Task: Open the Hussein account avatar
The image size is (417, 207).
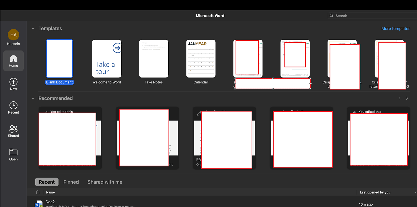Action: click(13, 35)
